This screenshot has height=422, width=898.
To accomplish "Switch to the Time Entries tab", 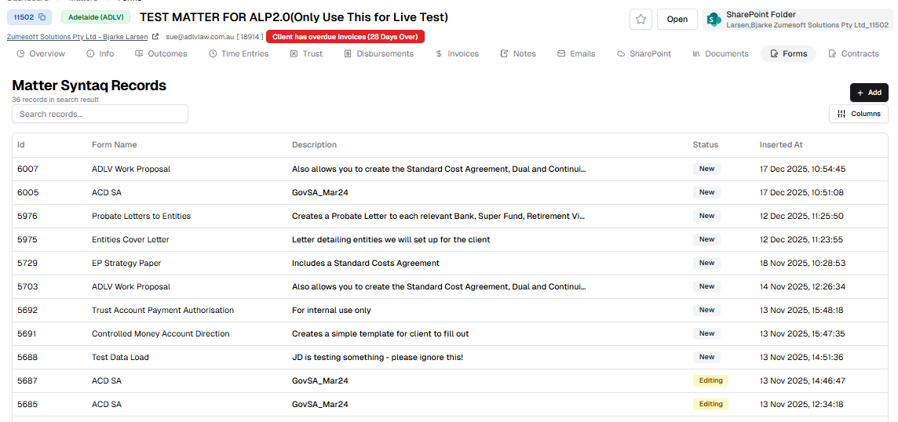I will (239, 54).
